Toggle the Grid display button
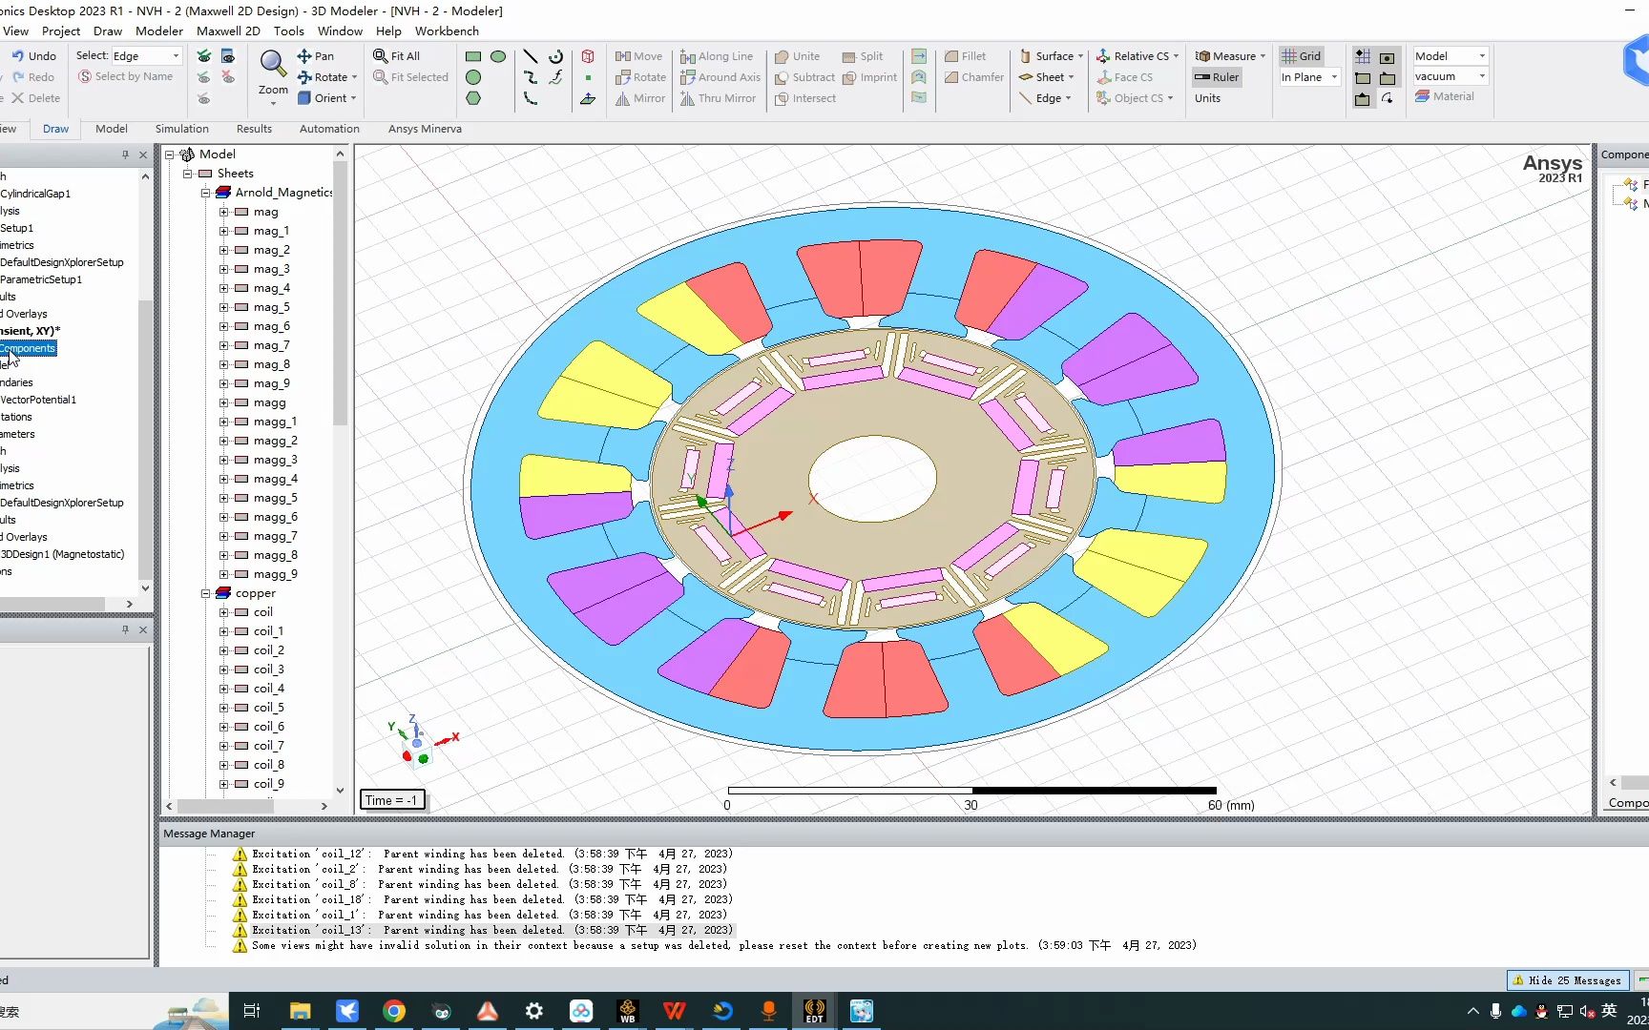 (1302, 56)
